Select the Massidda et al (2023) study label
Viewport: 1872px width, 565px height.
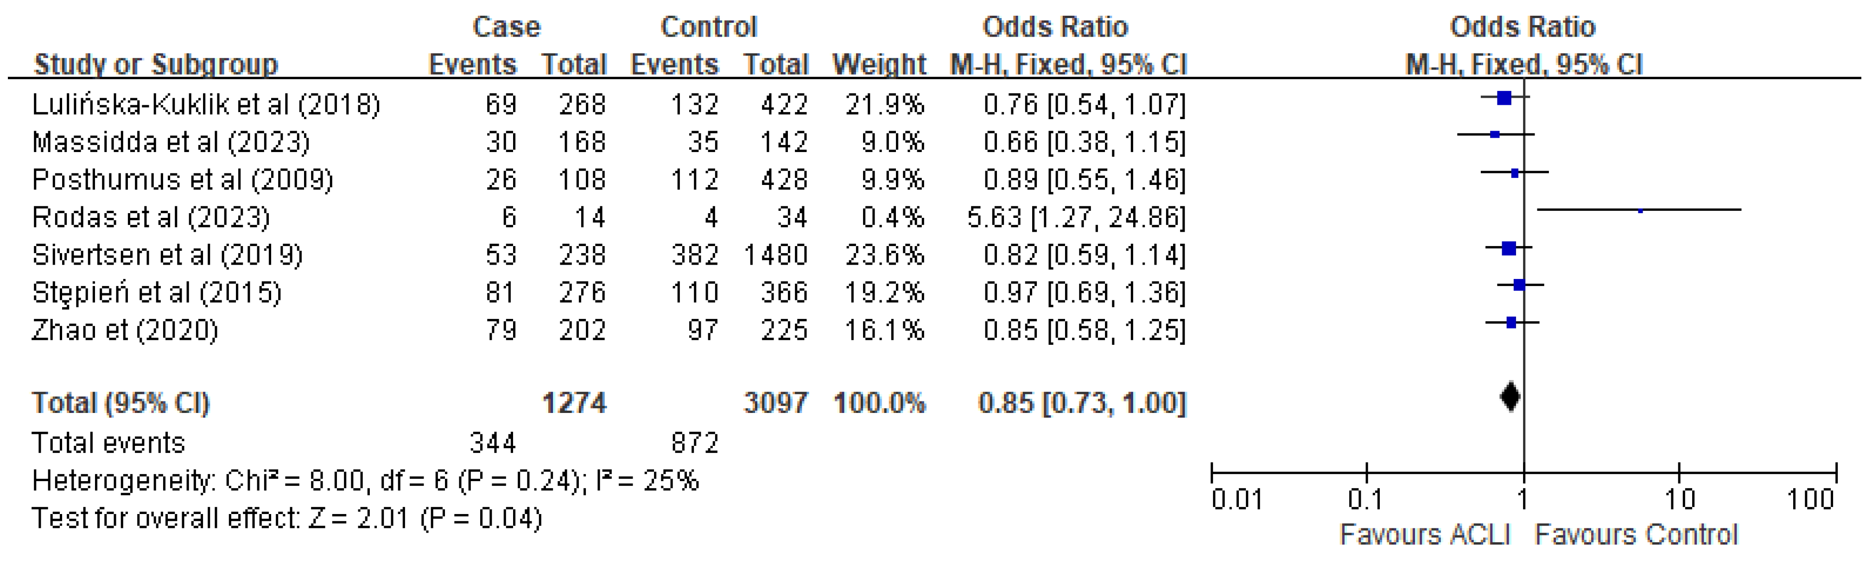(171, 142)
